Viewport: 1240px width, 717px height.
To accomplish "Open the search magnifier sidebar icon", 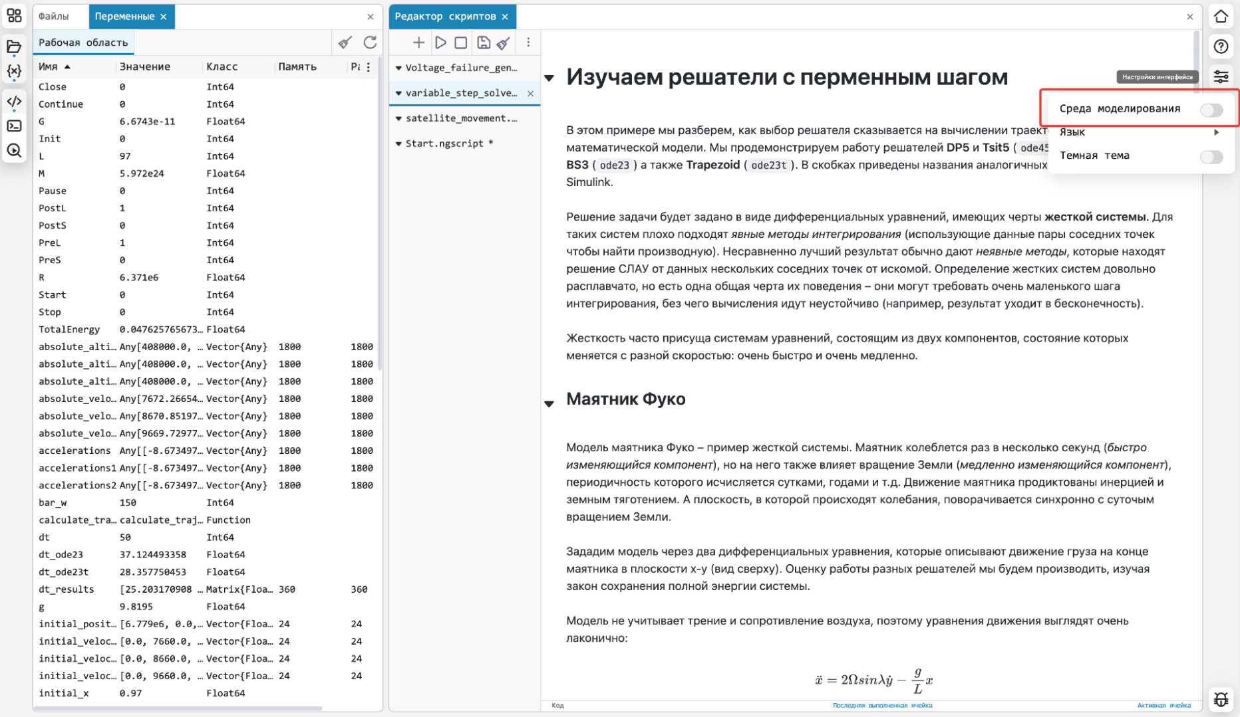I will point(14,151).
